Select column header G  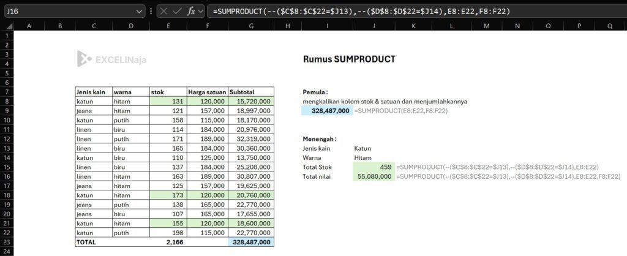tap(250, 26)
